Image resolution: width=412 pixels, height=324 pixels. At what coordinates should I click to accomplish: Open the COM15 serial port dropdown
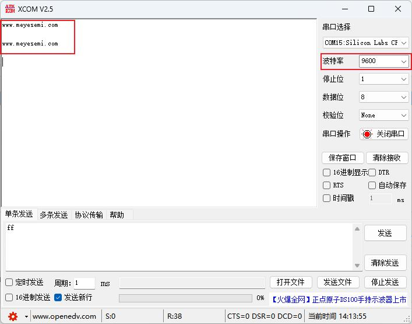point(365,43)
